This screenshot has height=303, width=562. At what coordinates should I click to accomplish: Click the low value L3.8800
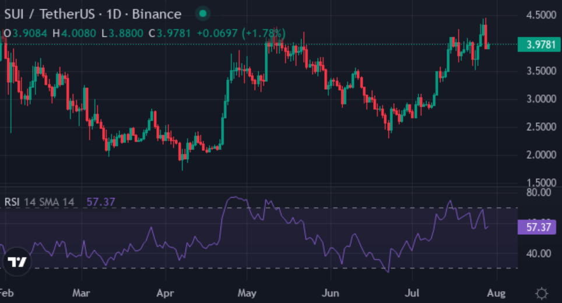point(122,34)
